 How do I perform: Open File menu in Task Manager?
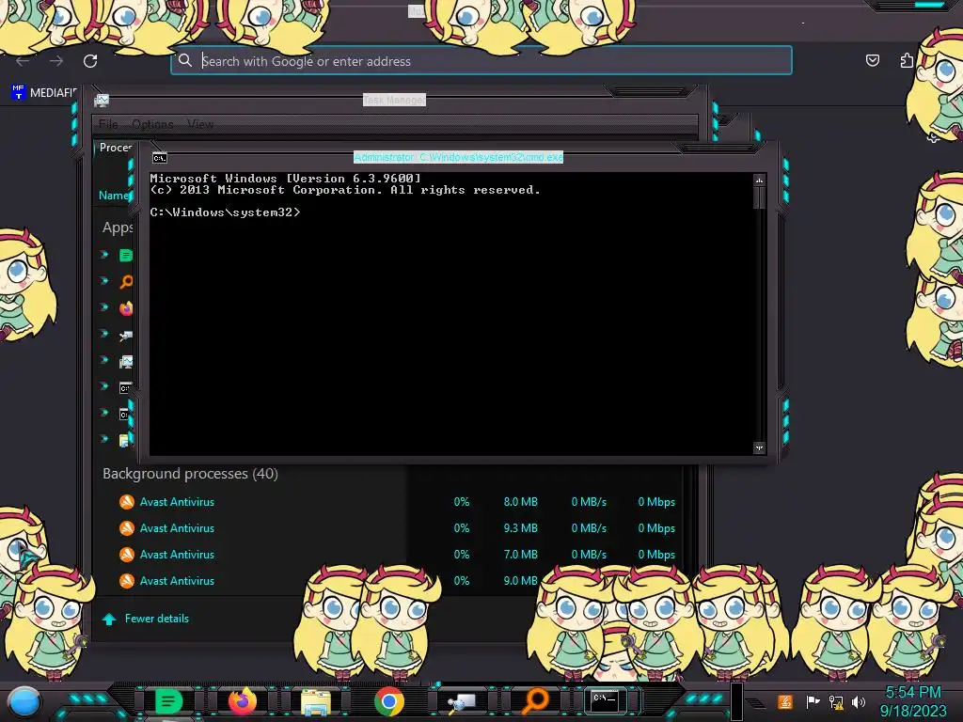coord(108,124)
